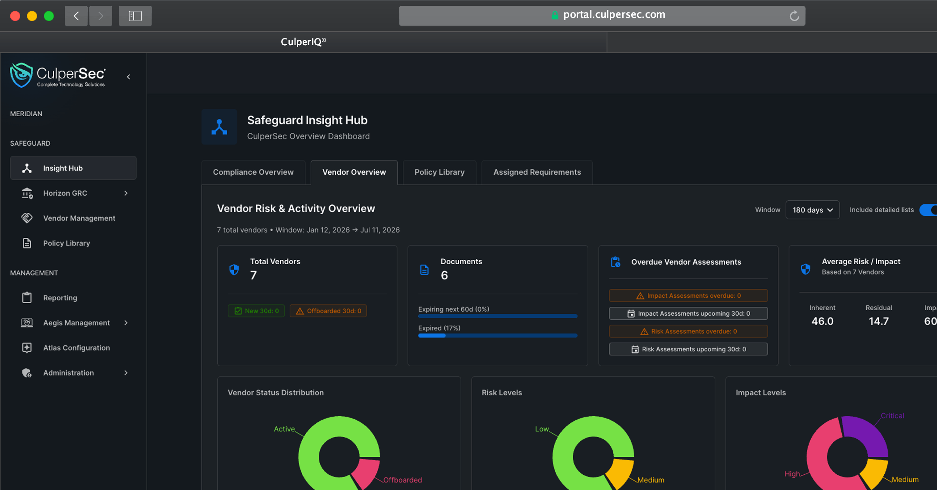Open Vendor Management handshake icon
Screen dimensions: 937x490
coord(27,218)
